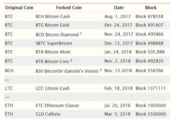
Task: Click the Forked Coin column header
Action: pos(69,8)
